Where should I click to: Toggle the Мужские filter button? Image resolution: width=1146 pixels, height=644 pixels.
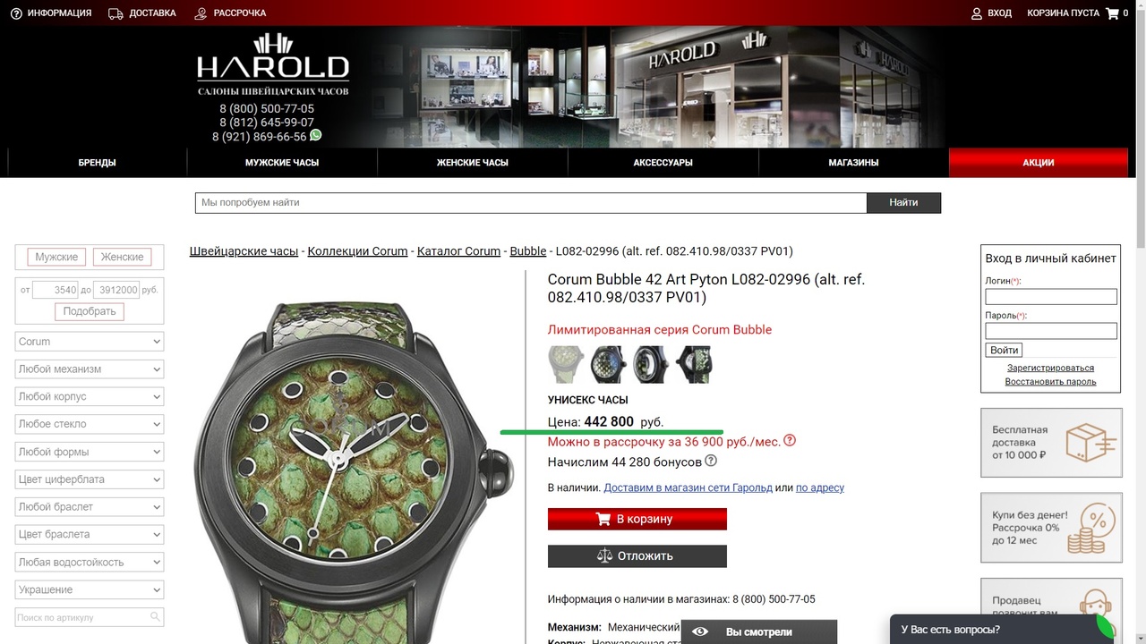click(x=56, y=257)
